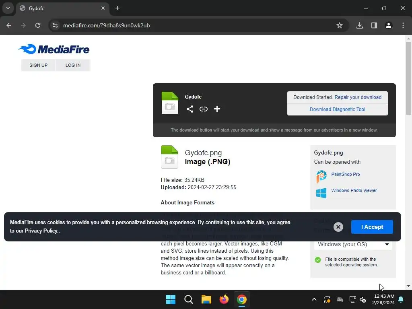Close the Gydofc tab

click(x=103, y=8)
